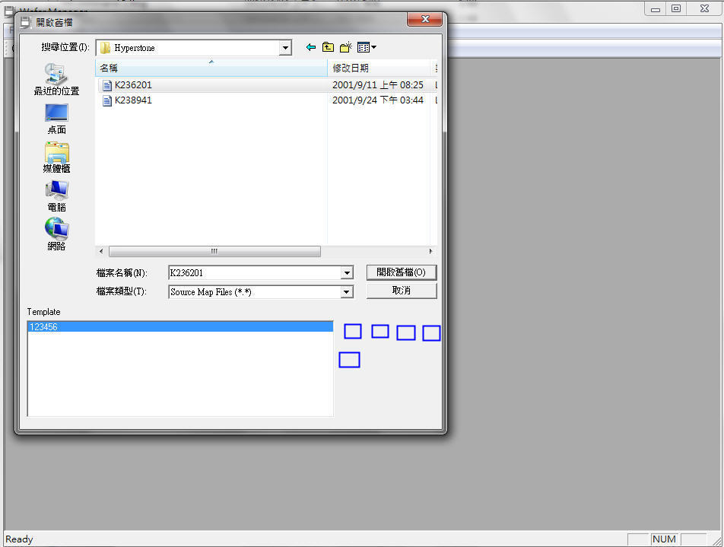724x547 pixels.
Task: Click 取消 cancel button
Action: point(402,291)
